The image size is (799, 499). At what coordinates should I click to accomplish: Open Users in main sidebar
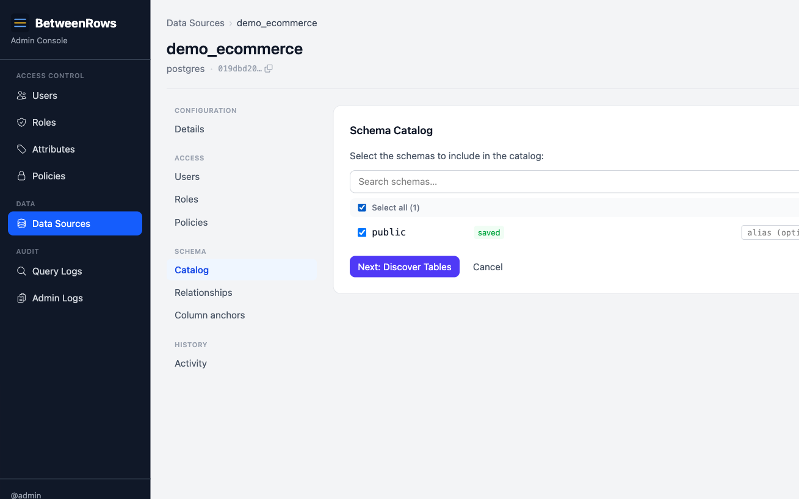click(x=75, y=96)
